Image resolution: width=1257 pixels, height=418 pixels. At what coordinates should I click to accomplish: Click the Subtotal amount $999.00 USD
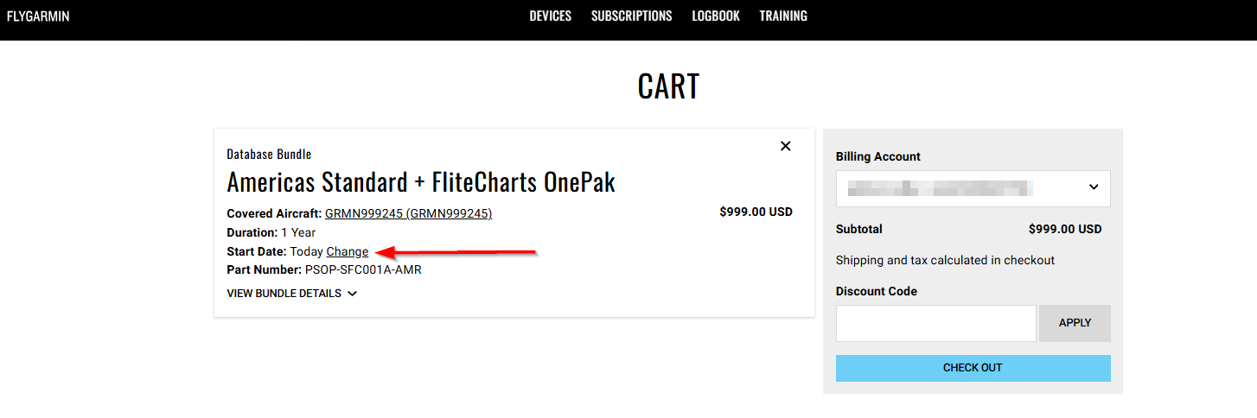click(1064, 230)
